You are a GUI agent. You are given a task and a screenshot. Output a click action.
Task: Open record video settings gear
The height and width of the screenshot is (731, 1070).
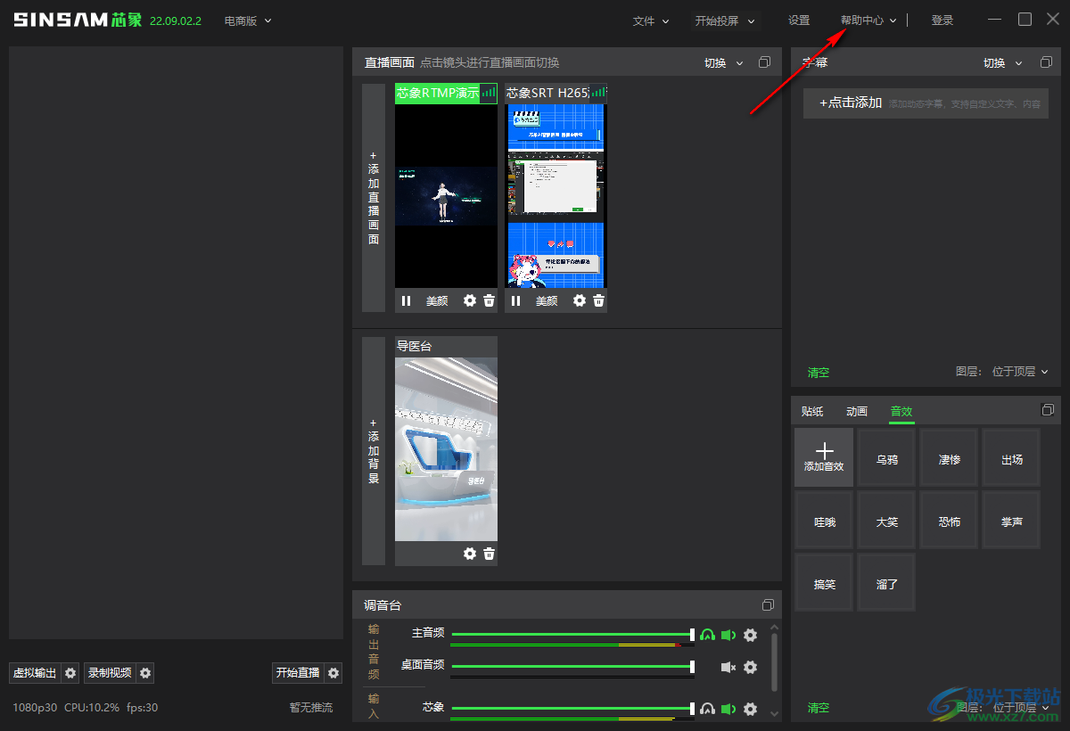pyautogui.click(x=145, y=673)
